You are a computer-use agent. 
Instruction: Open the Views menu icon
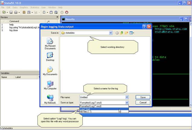click(132, 33)
